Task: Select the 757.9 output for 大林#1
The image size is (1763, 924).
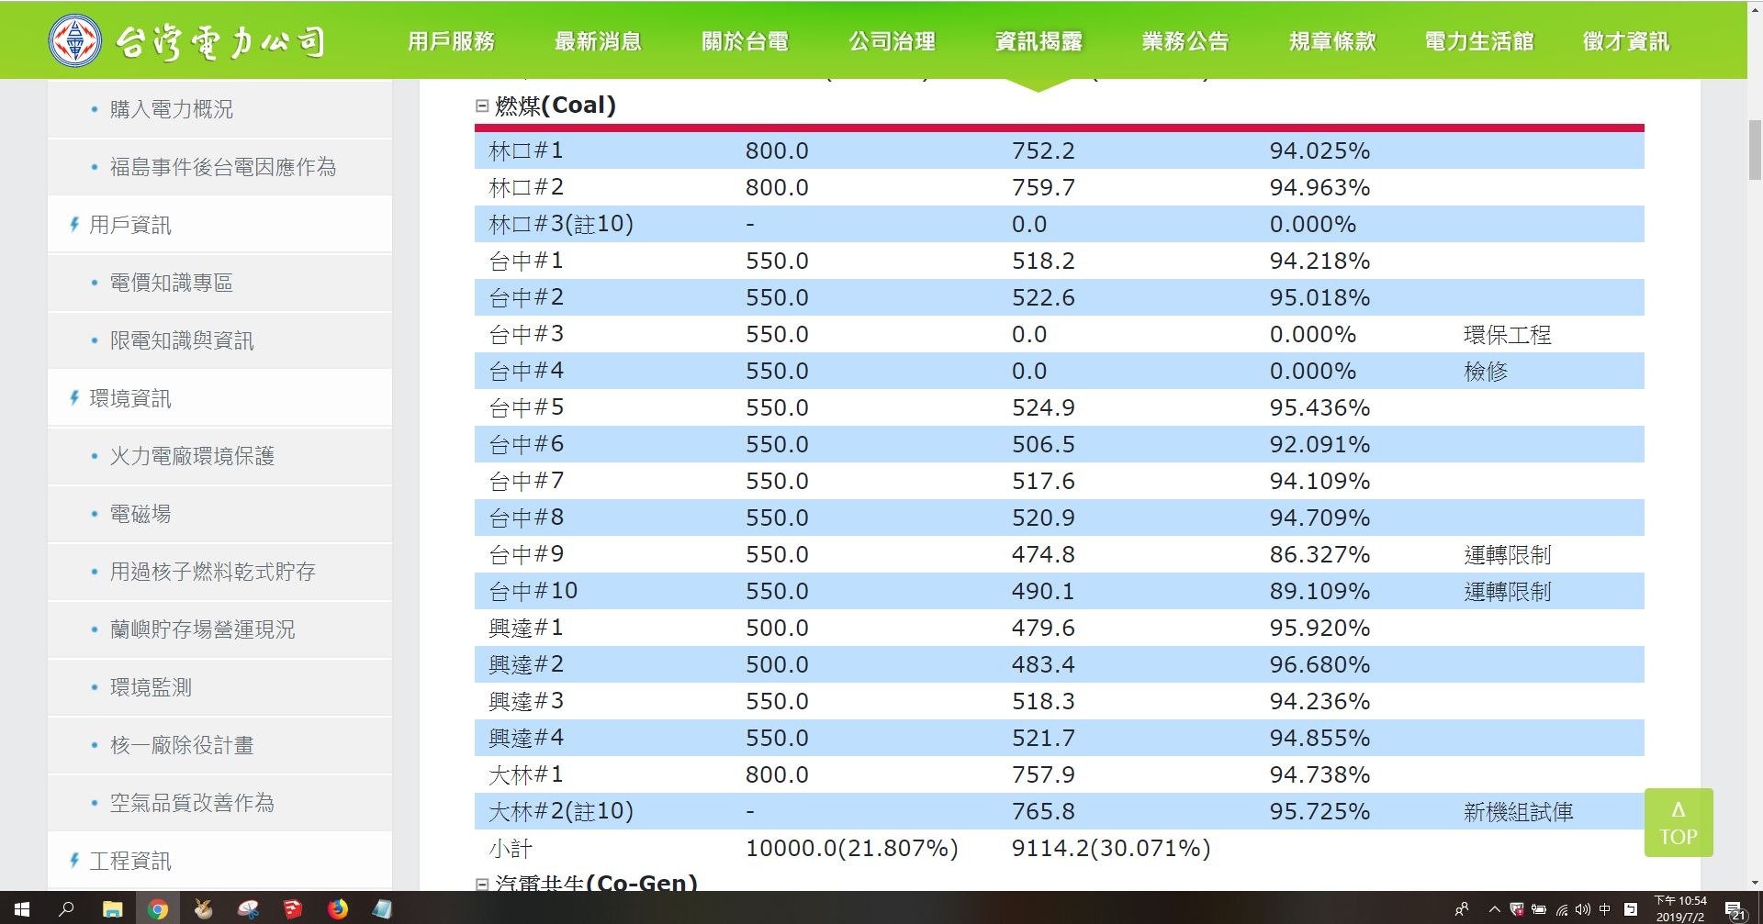Action: pos(1043,774)
